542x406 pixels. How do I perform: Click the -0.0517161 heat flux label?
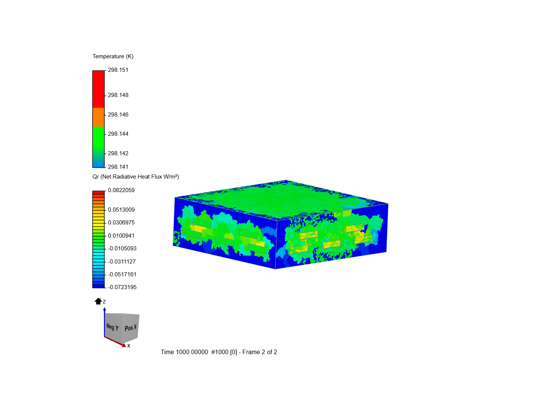[x=122, y=274]
